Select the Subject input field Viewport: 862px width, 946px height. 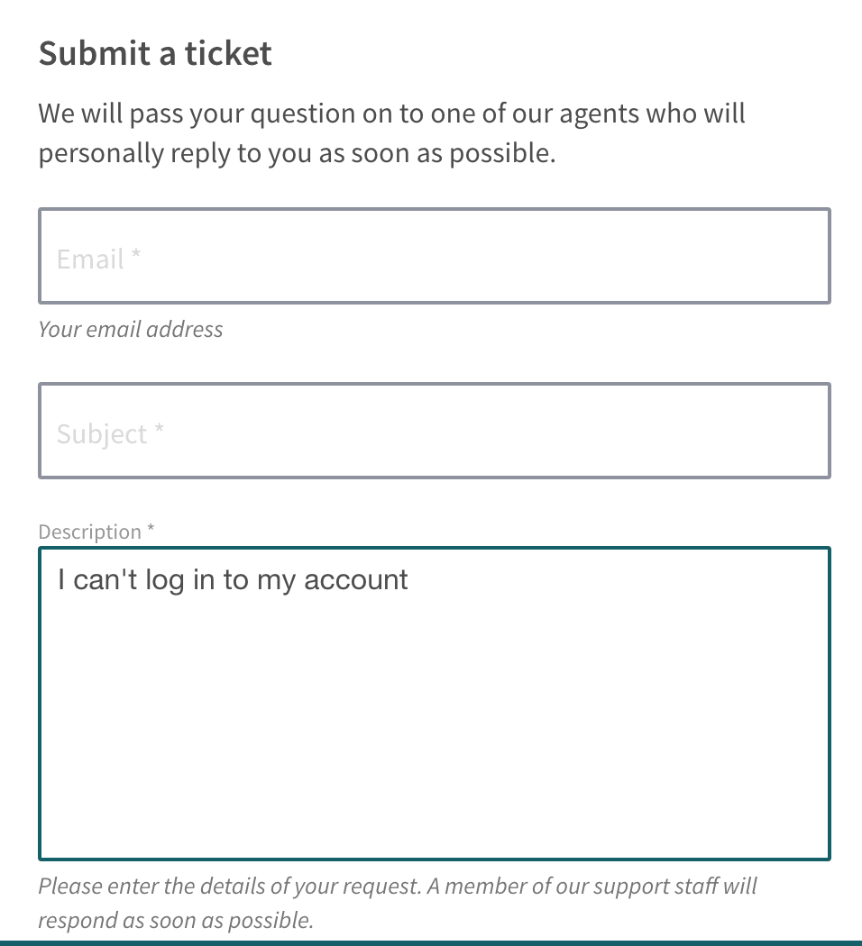click(x=433, y=431)
